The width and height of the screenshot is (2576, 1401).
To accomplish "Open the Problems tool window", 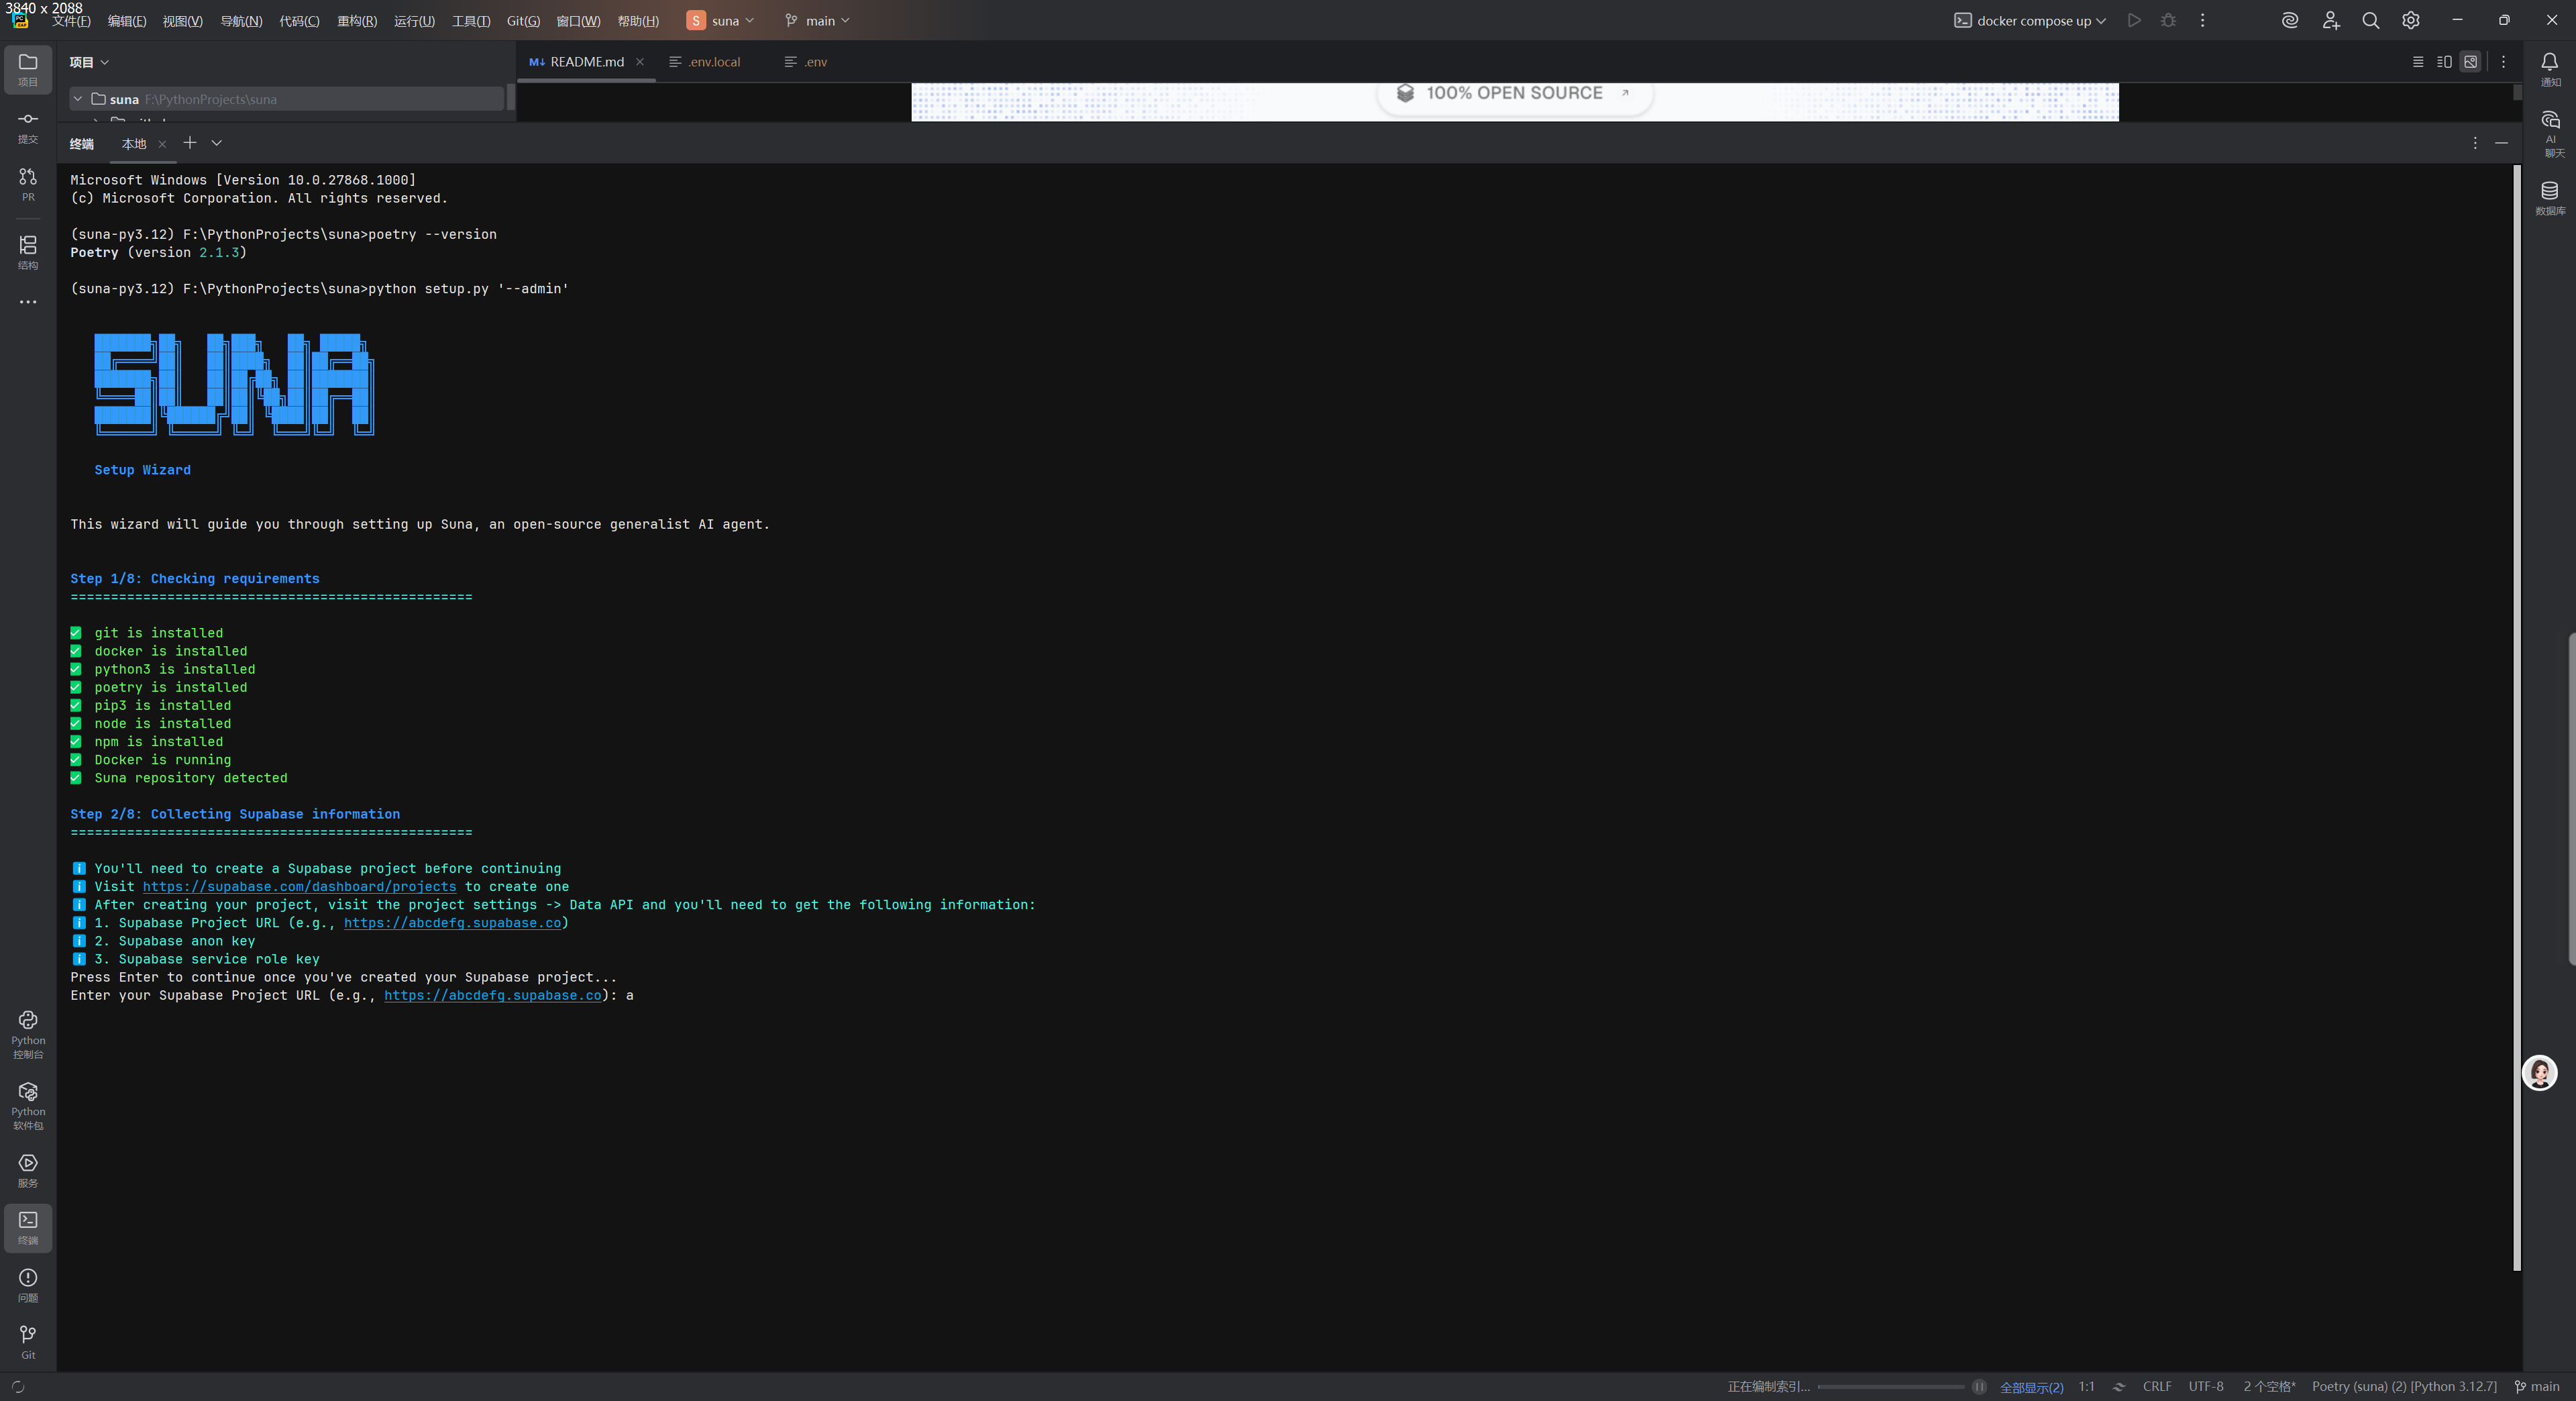I will click(28, 1284).
